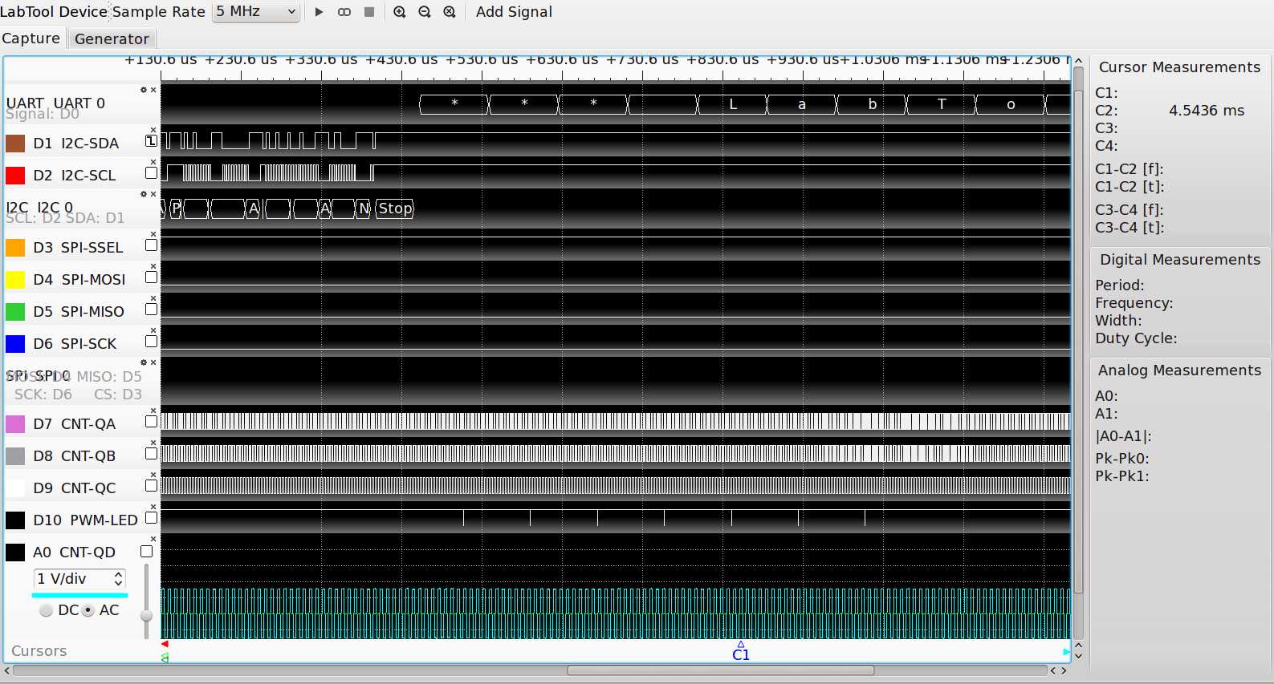Click the blue D6 SPI-SCK color swatch
This screenshot has height=684, width=1274.
coord(15,344)
